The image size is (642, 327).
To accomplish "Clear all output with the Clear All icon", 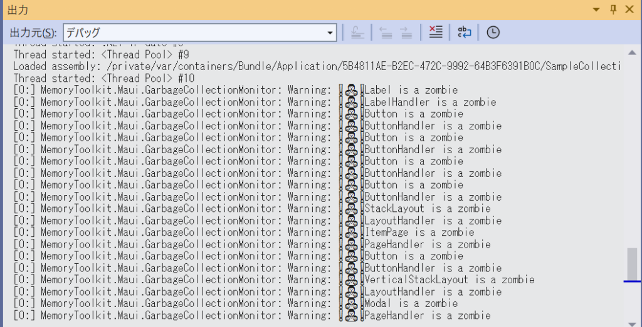I will [436, 33].
